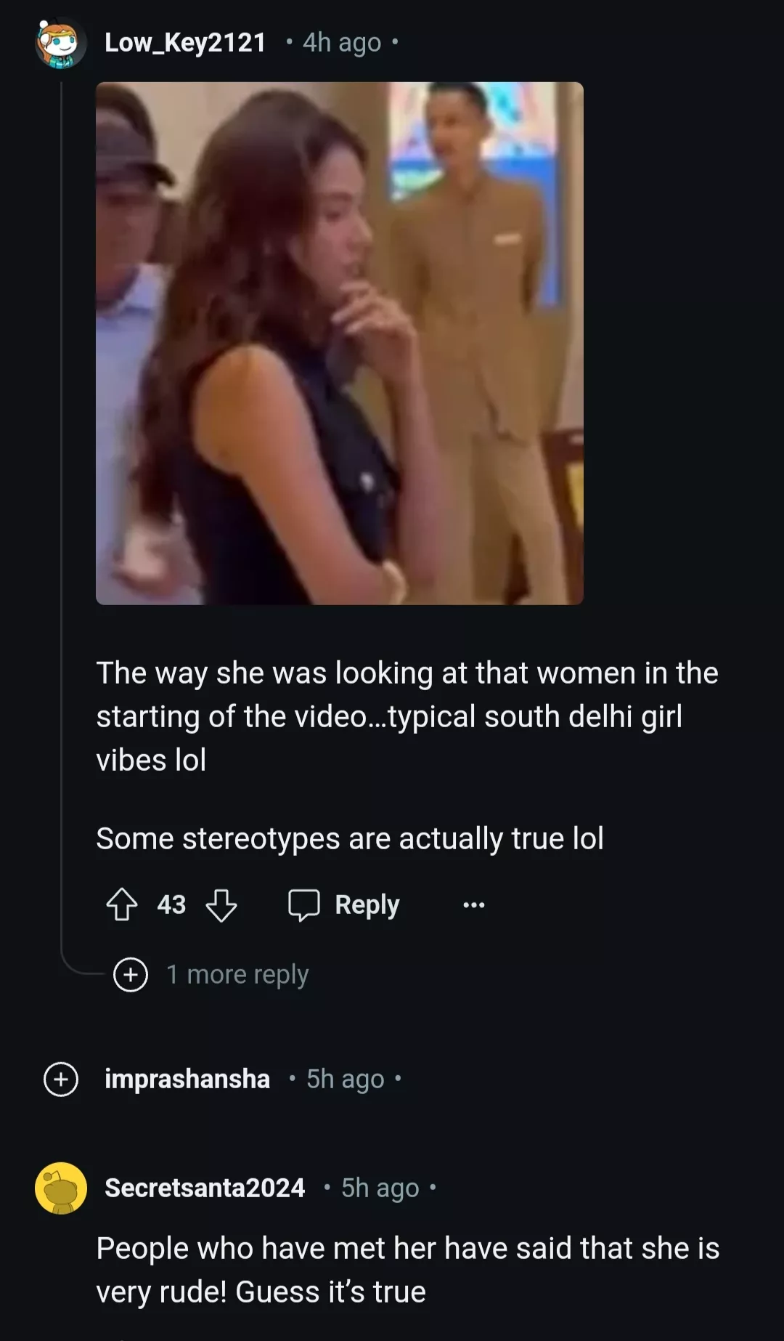Open Low_Key2121's avatar profile picture

tap(60, 44)
